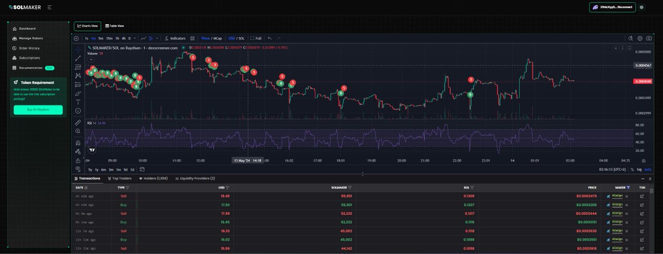This screenshot has width=663, height=254.
Task: Open transaction link for 4h 46m Sell row
Action: pos(642,196)
